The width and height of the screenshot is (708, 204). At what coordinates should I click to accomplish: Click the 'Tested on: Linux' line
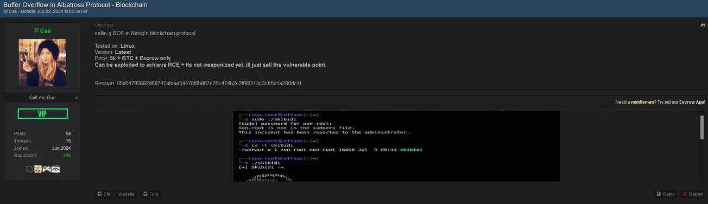[x=115, y=46]
